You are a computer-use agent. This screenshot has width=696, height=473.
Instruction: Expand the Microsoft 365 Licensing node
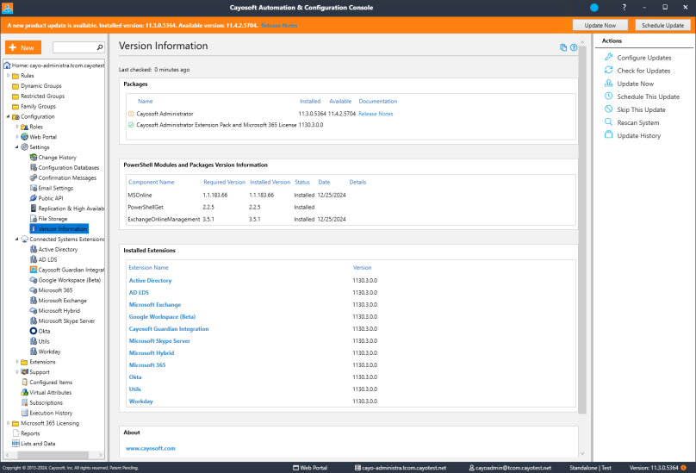8,423
